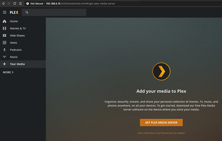Select Your Media in the sidebar
The width and height of the screenshot is (222, 141).
[x=23, y=64]
